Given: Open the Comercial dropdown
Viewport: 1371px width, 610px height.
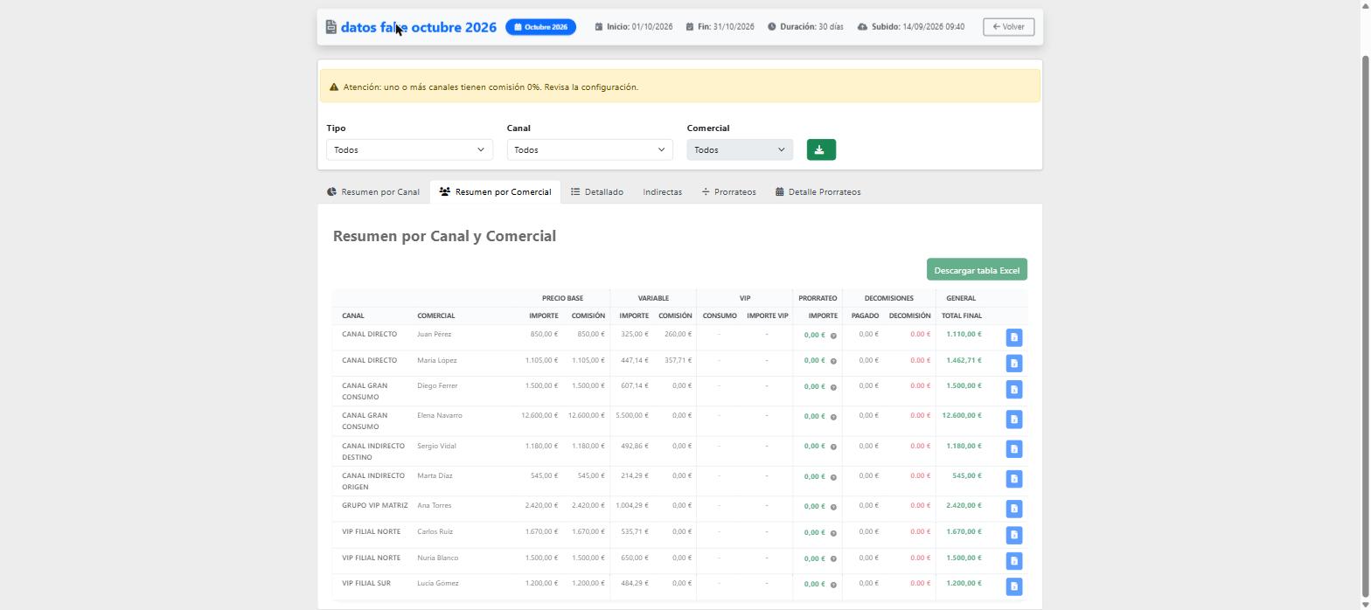Looking at the screenshot, I should [740, 149].
